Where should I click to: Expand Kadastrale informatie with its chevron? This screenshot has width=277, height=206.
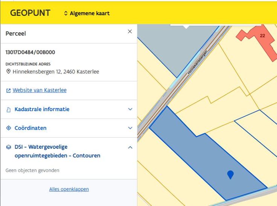(x=130, y=109)
